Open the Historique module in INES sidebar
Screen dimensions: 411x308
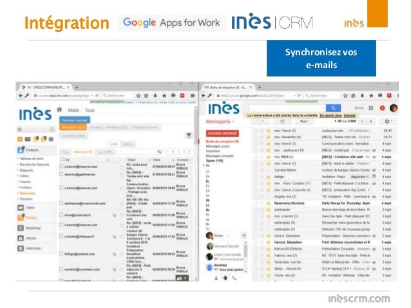pyautogui.click(x=35, y=248)
